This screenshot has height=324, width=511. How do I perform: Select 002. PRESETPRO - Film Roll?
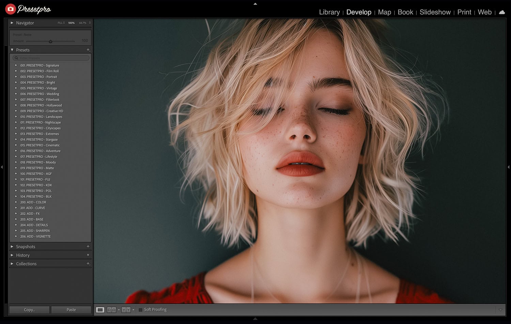(x=40, y=71)
